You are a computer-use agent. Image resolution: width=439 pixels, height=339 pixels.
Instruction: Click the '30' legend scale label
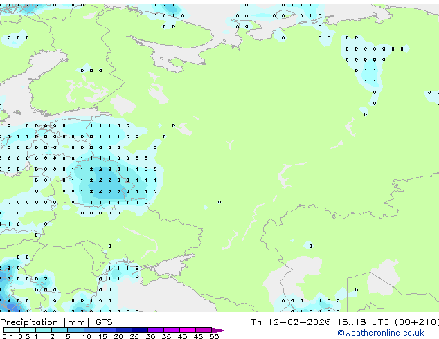pyautogui.click(x=150, y=336)
